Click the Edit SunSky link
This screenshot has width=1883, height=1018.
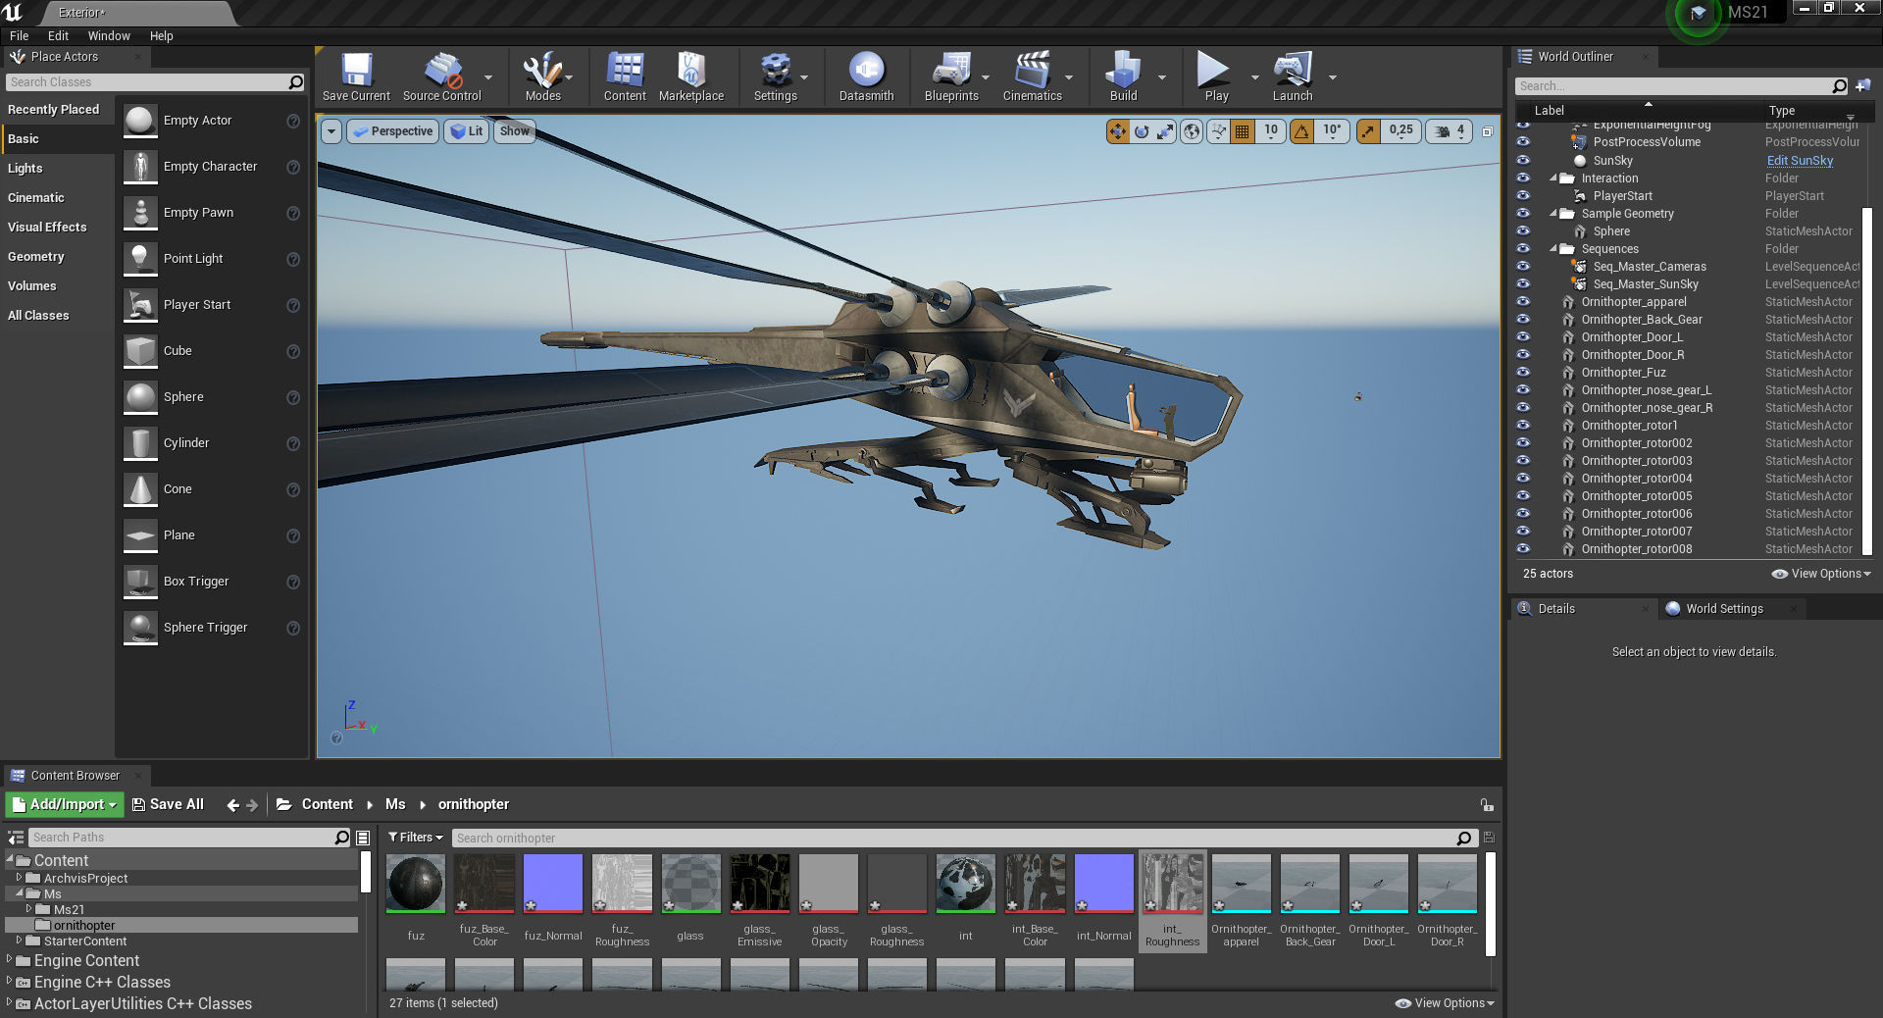1800,161
